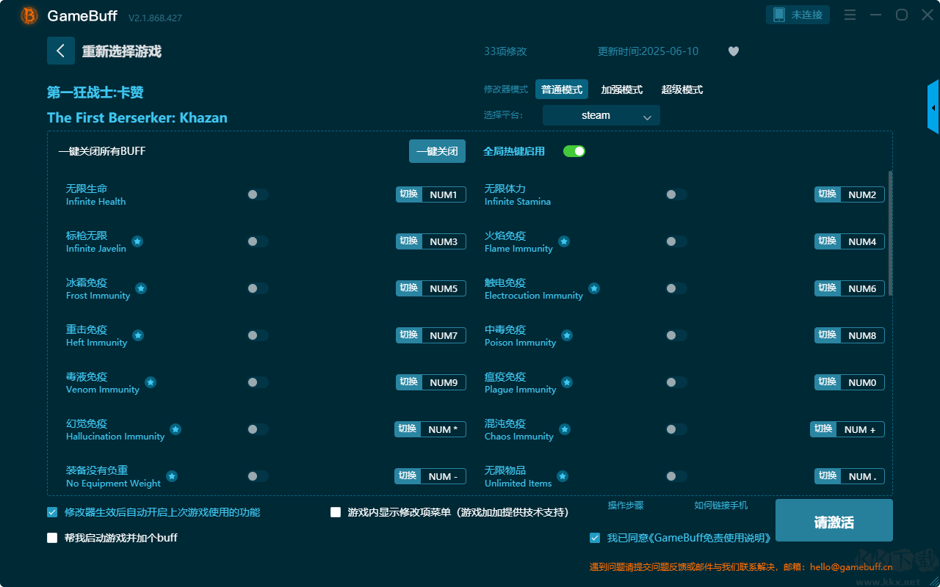
Task: Enable the Unlimited Items toggle
Action: coord(676,476)
